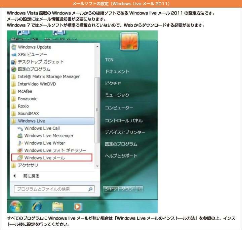Click the InterVideo WinDVD folder icon

tap(13, 84)
